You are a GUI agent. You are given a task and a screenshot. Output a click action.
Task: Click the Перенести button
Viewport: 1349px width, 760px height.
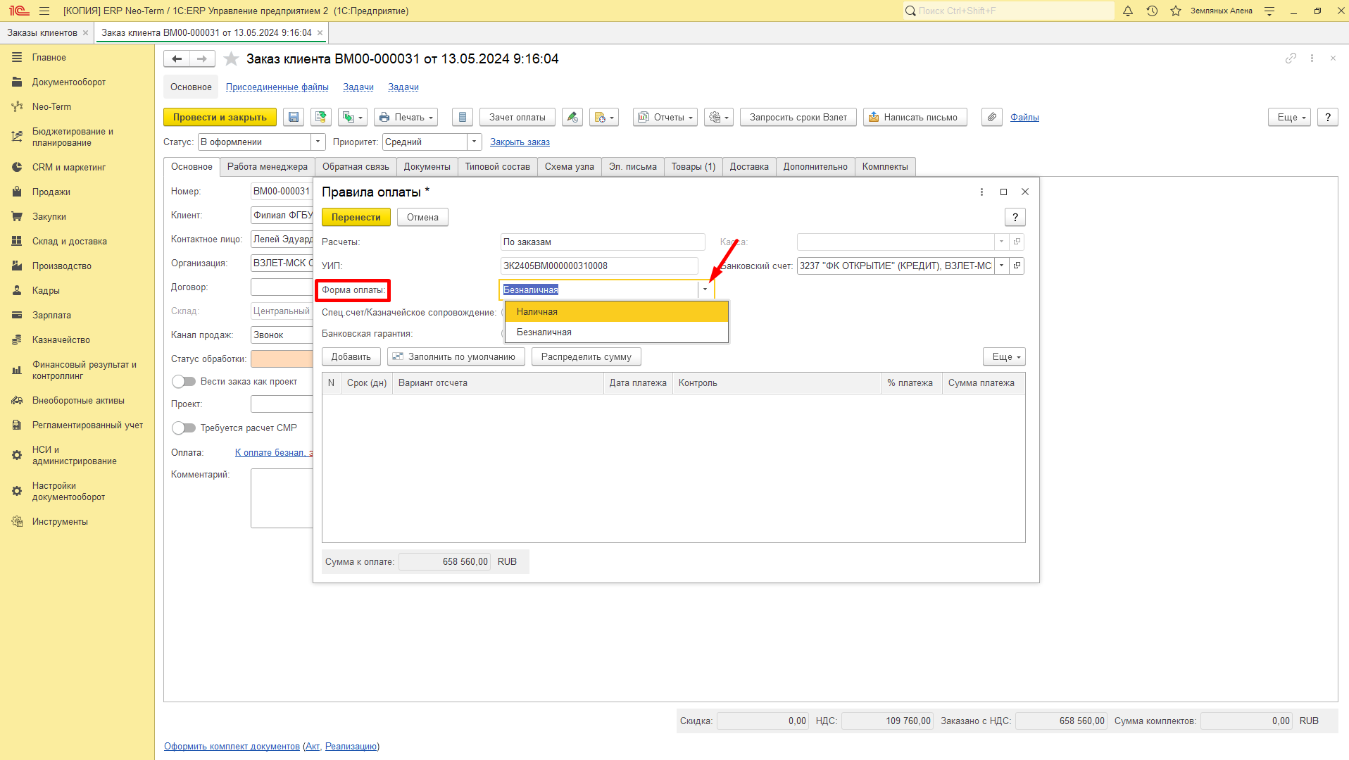click(356, 218)
